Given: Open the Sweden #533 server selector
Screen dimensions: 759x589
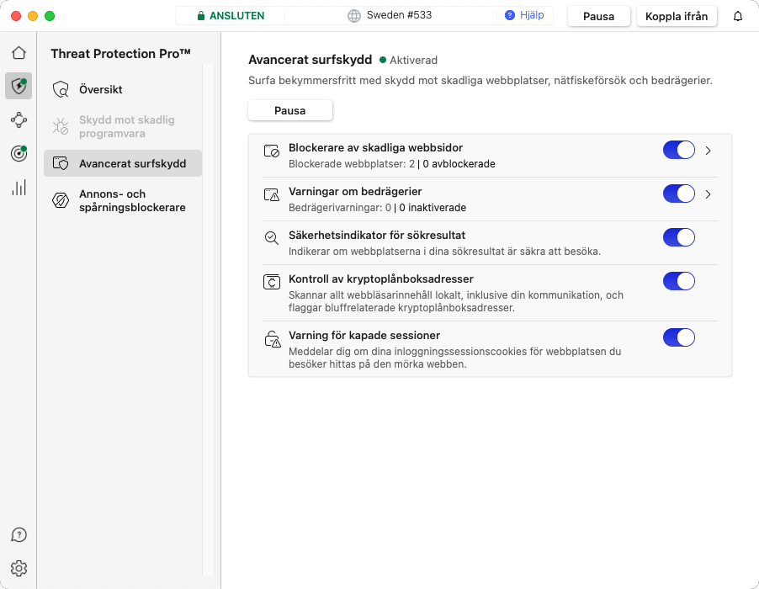Looking at the screenshot, I should click(390, 16).
